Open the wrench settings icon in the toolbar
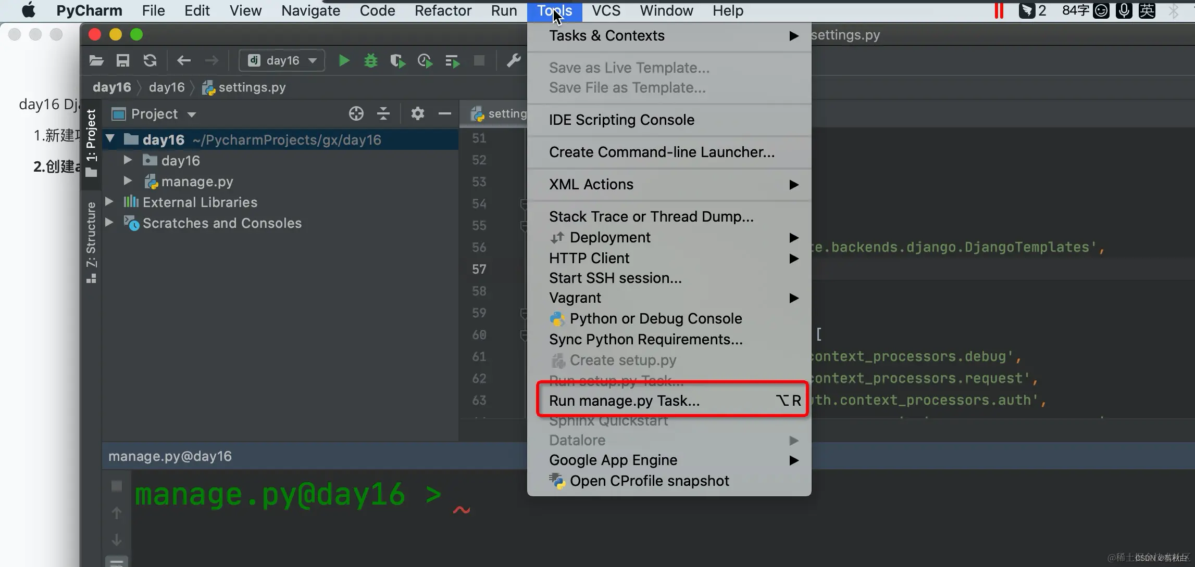 [514, 61]
